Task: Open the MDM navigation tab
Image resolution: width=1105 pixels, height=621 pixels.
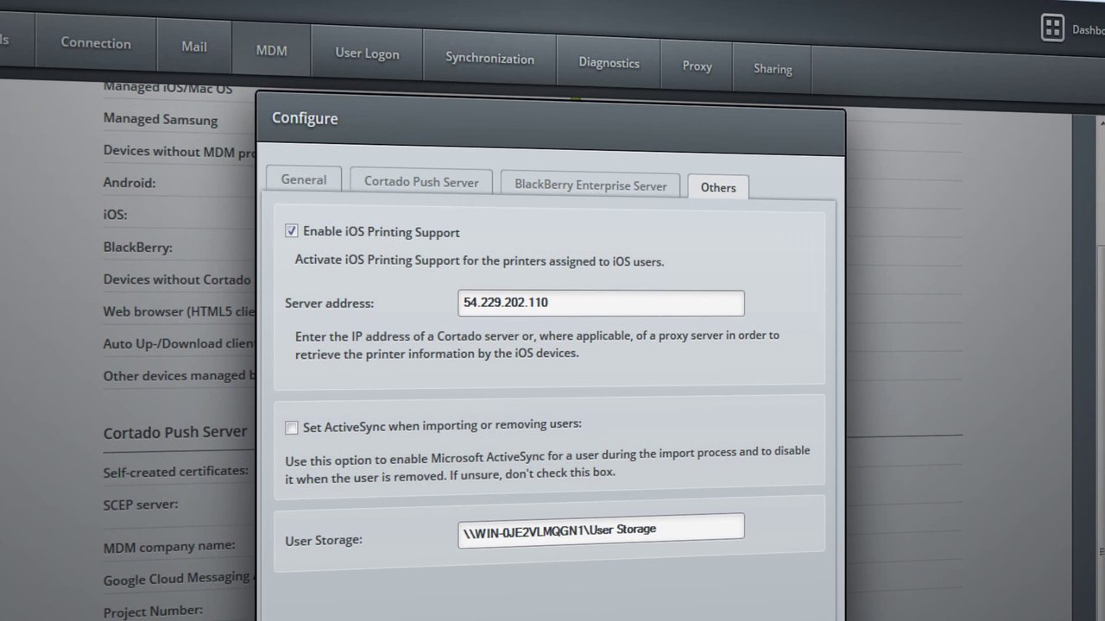Action: [x=271, y=50]
